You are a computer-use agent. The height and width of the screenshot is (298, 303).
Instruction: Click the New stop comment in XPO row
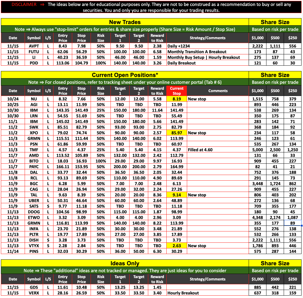(x=197, y=133)
